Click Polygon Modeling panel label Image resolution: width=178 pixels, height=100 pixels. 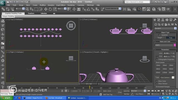coord(8,16)
